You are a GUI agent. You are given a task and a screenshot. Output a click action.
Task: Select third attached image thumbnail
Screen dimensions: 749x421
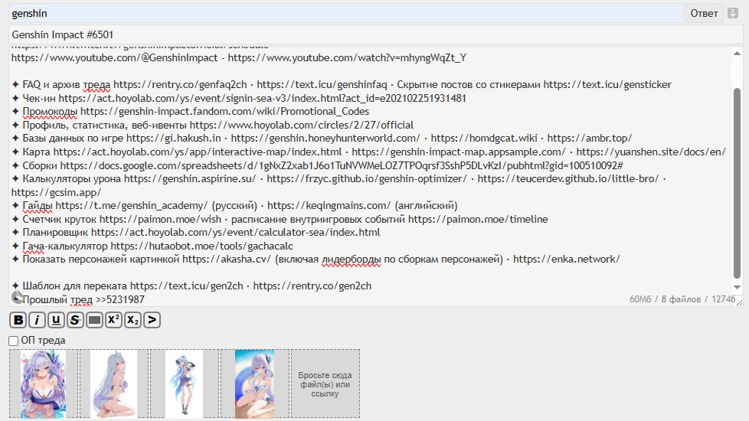[185, 383]
